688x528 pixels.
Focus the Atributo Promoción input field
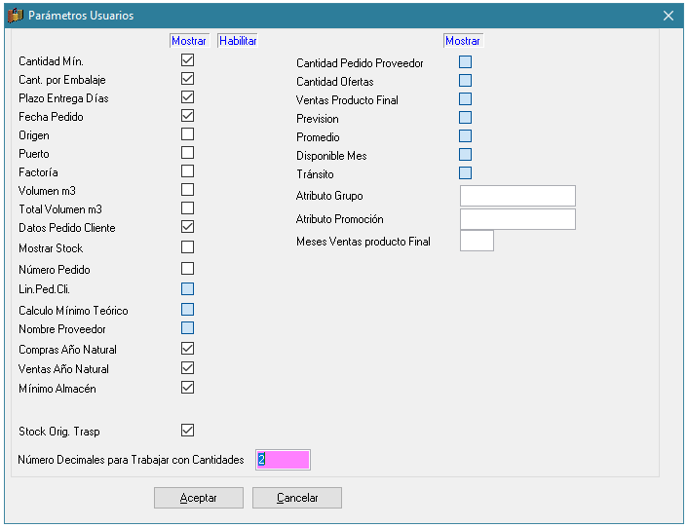click(x=517, y=219)
